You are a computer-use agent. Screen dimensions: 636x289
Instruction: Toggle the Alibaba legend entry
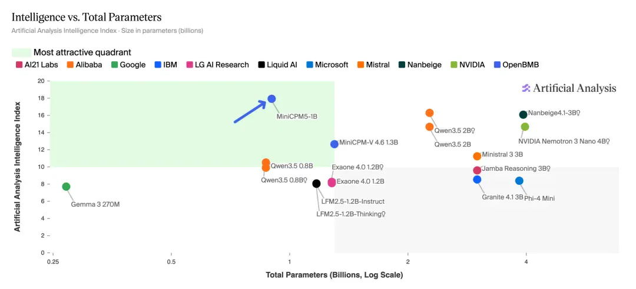tap(84, 65)
